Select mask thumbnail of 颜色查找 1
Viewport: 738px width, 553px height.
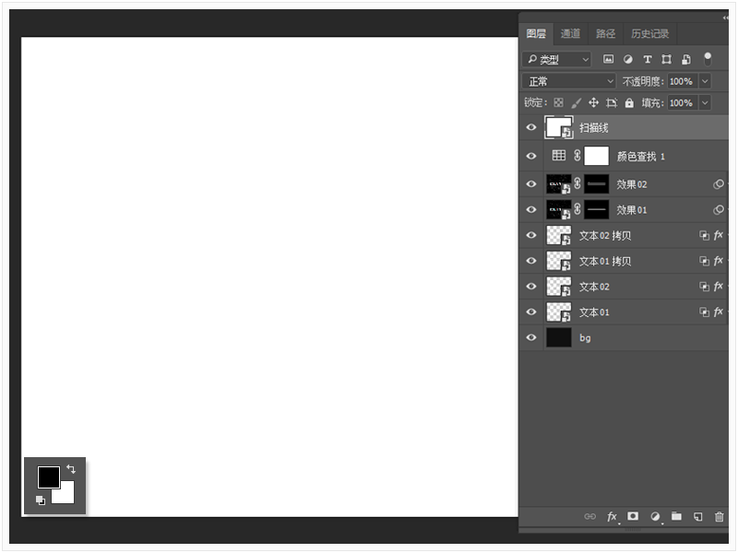pyautogui.click(x=596, y=156)
